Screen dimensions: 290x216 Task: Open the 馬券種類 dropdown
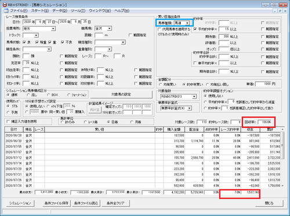tap(187, 23)
